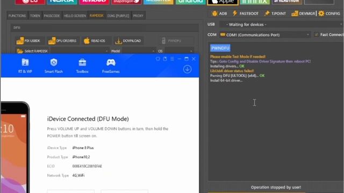Select the Apple brand tab
Screen dimensions: 344x193
coord(223,2)
